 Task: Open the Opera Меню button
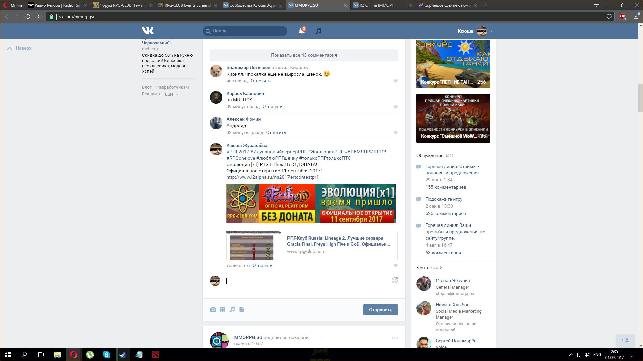pos(13,5)
